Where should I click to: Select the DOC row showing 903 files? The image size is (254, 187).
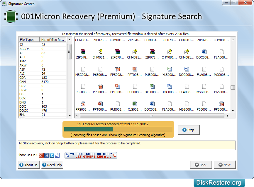pyautogui.click(x=43, y=106)
